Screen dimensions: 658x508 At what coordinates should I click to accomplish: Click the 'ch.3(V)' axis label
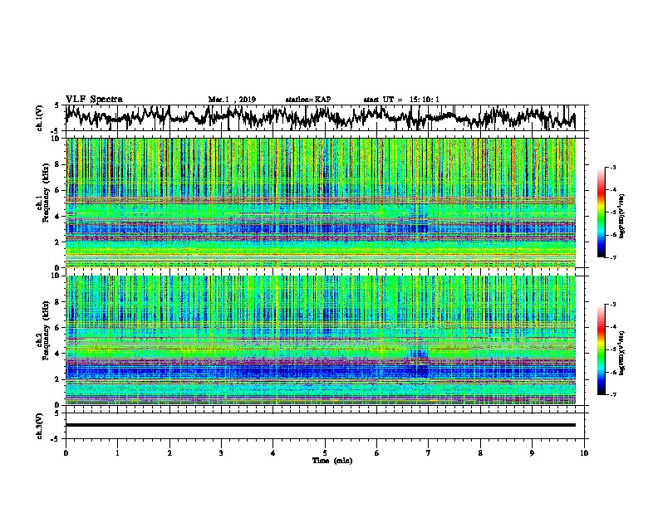40,427
